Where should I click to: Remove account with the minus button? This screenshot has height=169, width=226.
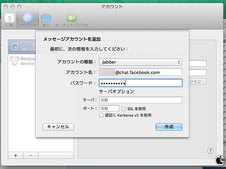pyautogui.click(x=31, y=156)
